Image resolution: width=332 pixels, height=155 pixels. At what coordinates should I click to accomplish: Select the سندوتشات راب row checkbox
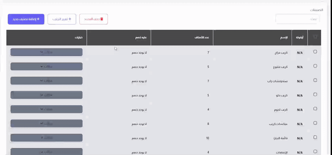click(x=315, y=80)
